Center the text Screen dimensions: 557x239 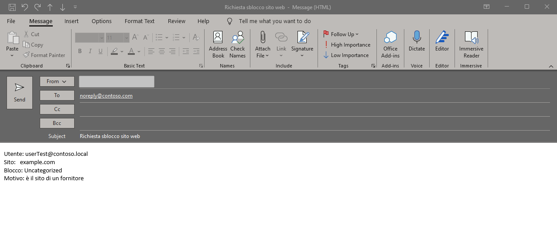point(162,51)
